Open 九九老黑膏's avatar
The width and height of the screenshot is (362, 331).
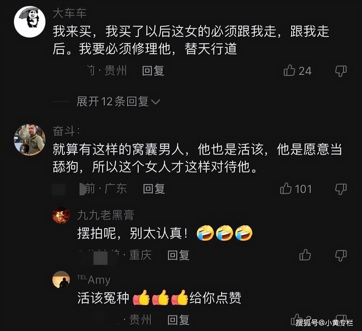click(61, 215)
